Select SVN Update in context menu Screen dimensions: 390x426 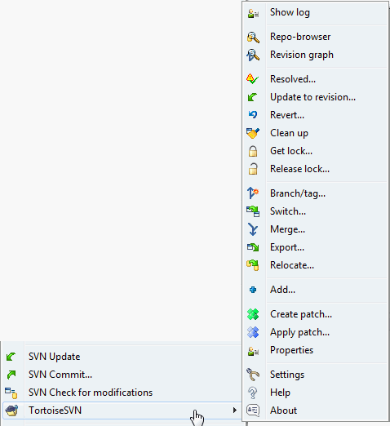coord(122,357)
